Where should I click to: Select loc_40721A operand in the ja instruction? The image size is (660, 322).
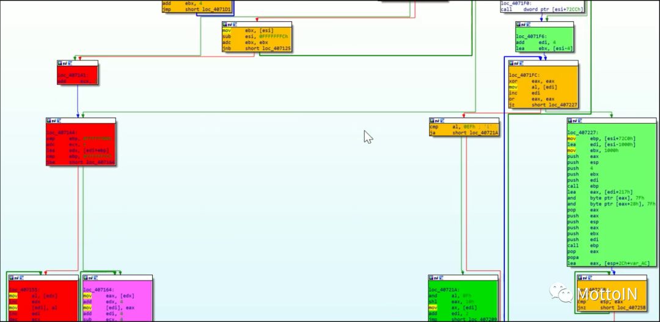pos(482,133)
